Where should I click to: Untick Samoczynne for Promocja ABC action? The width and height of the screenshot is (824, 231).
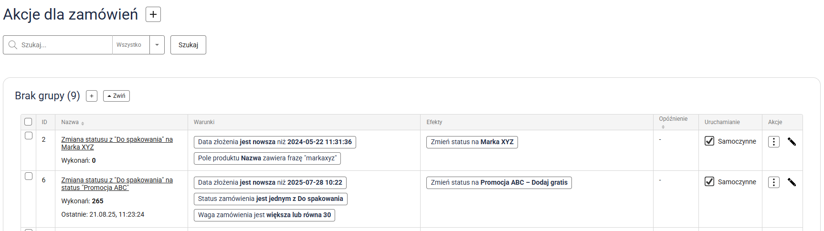[709, 181]
